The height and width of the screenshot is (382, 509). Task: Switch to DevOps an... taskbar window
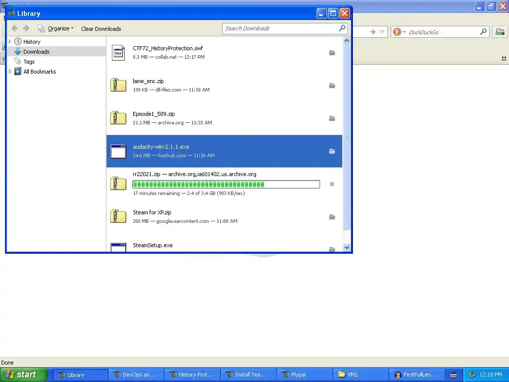(136, 375)
